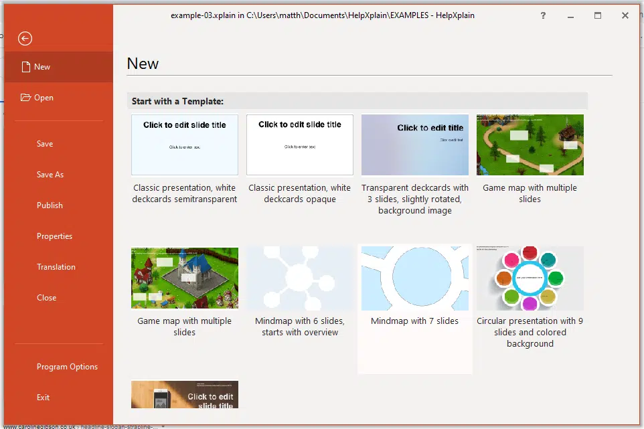Go to the Translation page
644x429 pixels.
point(56,267)
